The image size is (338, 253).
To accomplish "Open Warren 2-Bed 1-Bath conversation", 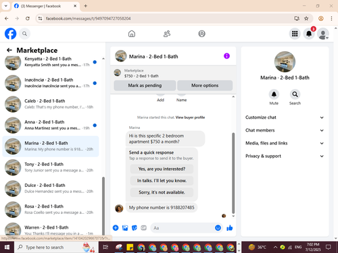I will (x=51, y=229).
